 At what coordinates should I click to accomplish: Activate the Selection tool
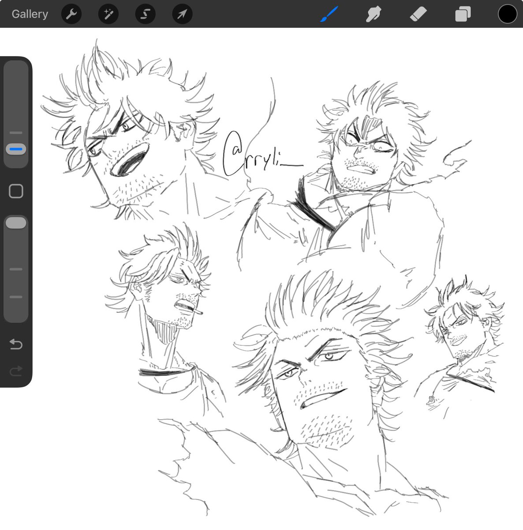tap(145, 14)
